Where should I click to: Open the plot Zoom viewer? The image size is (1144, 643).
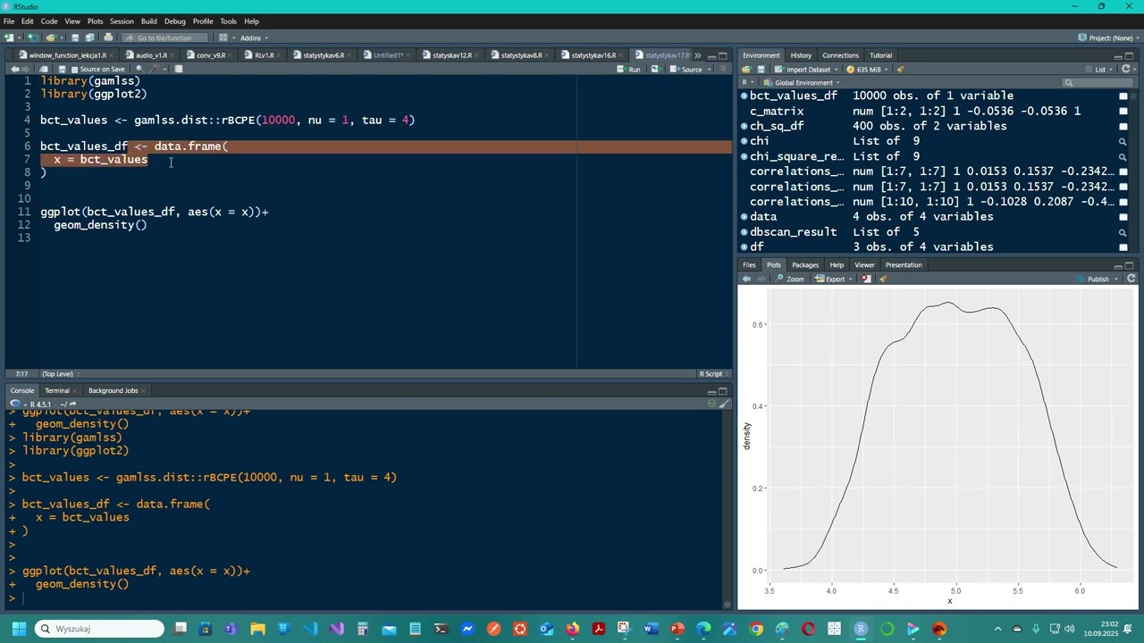[789, 279]
